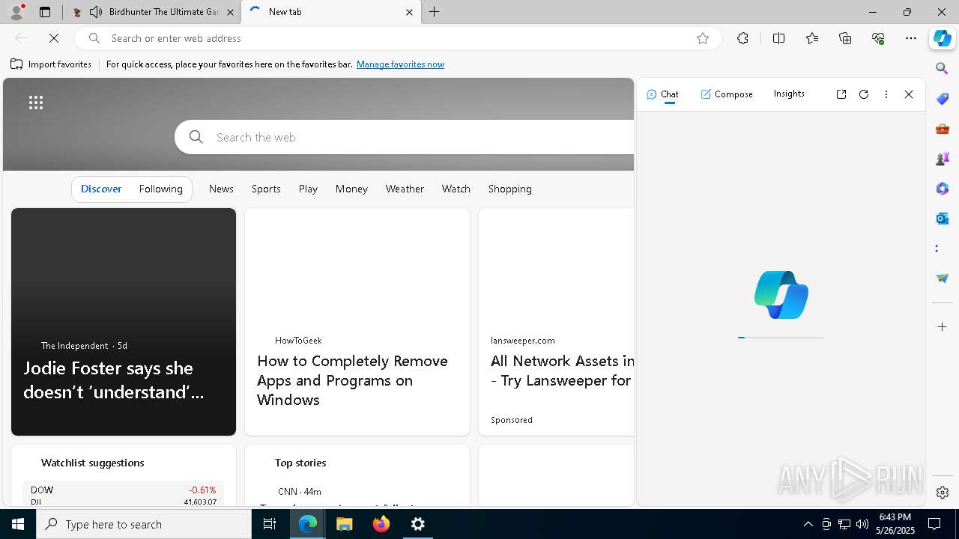Open the app launcher grid
959x539 pixels.
tap(36, 103)
